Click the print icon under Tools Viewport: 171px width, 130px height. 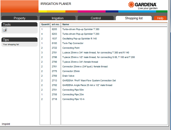[5, 30]
